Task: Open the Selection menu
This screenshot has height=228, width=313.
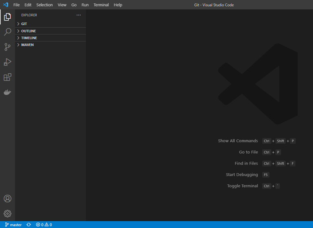Action: pos(44,5)
